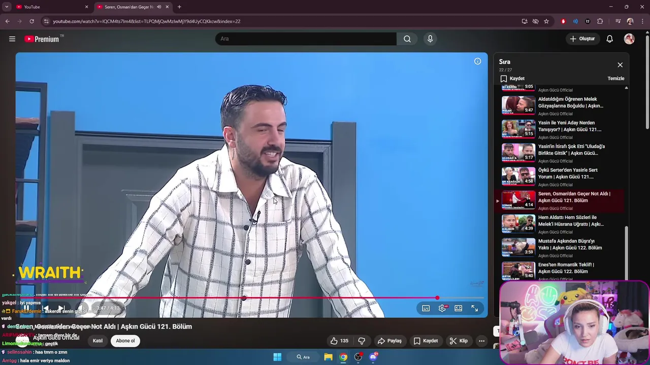
Task: Click the search magnifier button
Action: pyautogui.click(x=407, y=39)
